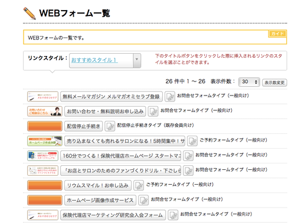Click the banner thumbnail in the 160分でつくる row
295x223 pixels.
click(x=42, y=156)
